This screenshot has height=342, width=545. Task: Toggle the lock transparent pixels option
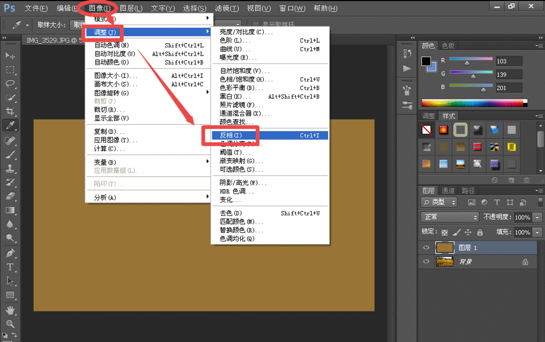[x=445, y=232]
